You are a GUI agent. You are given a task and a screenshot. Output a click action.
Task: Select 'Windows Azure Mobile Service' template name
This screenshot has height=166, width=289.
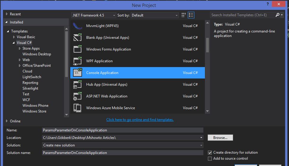click(111, 108)
